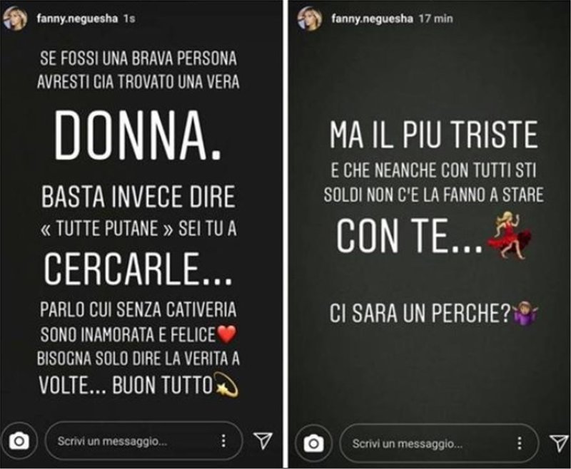Tap the red heart emoji
Screen dimensions: 571x469
click(226, 334)
